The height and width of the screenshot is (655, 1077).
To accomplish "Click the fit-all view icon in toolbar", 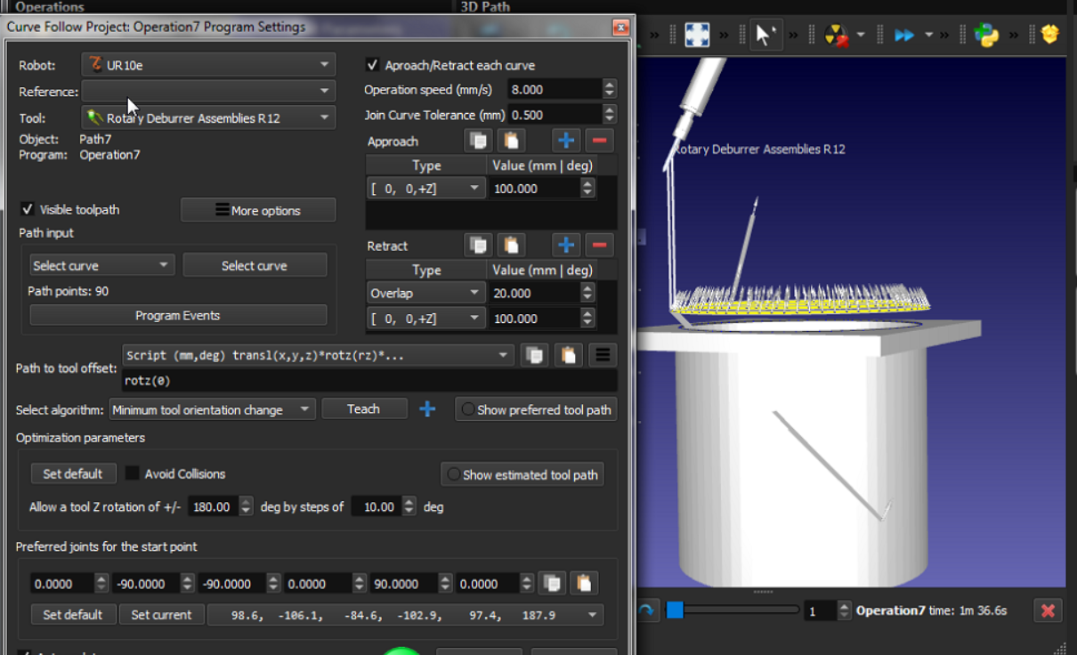I will 697,35.
